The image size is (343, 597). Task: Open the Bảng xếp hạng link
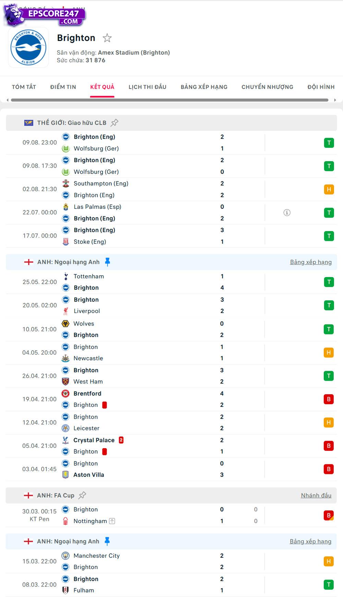pyautogui.click(x=310, y=262)
